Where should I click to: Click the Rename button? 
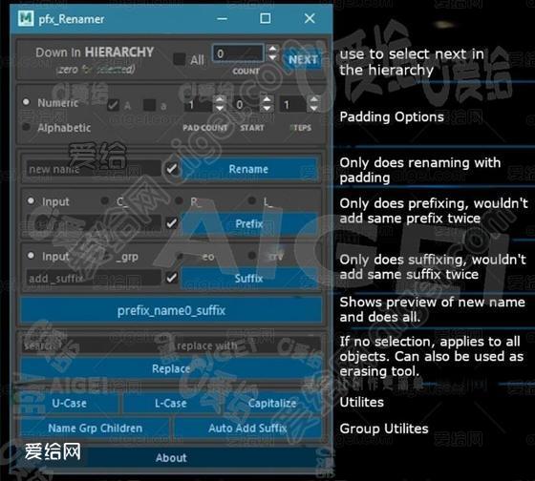click(x=248, y=169)
